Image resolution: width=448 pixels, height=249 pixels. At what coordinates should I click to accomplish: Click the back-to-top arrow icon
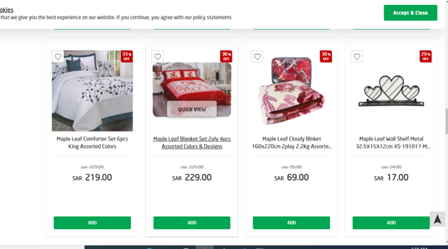438,220
